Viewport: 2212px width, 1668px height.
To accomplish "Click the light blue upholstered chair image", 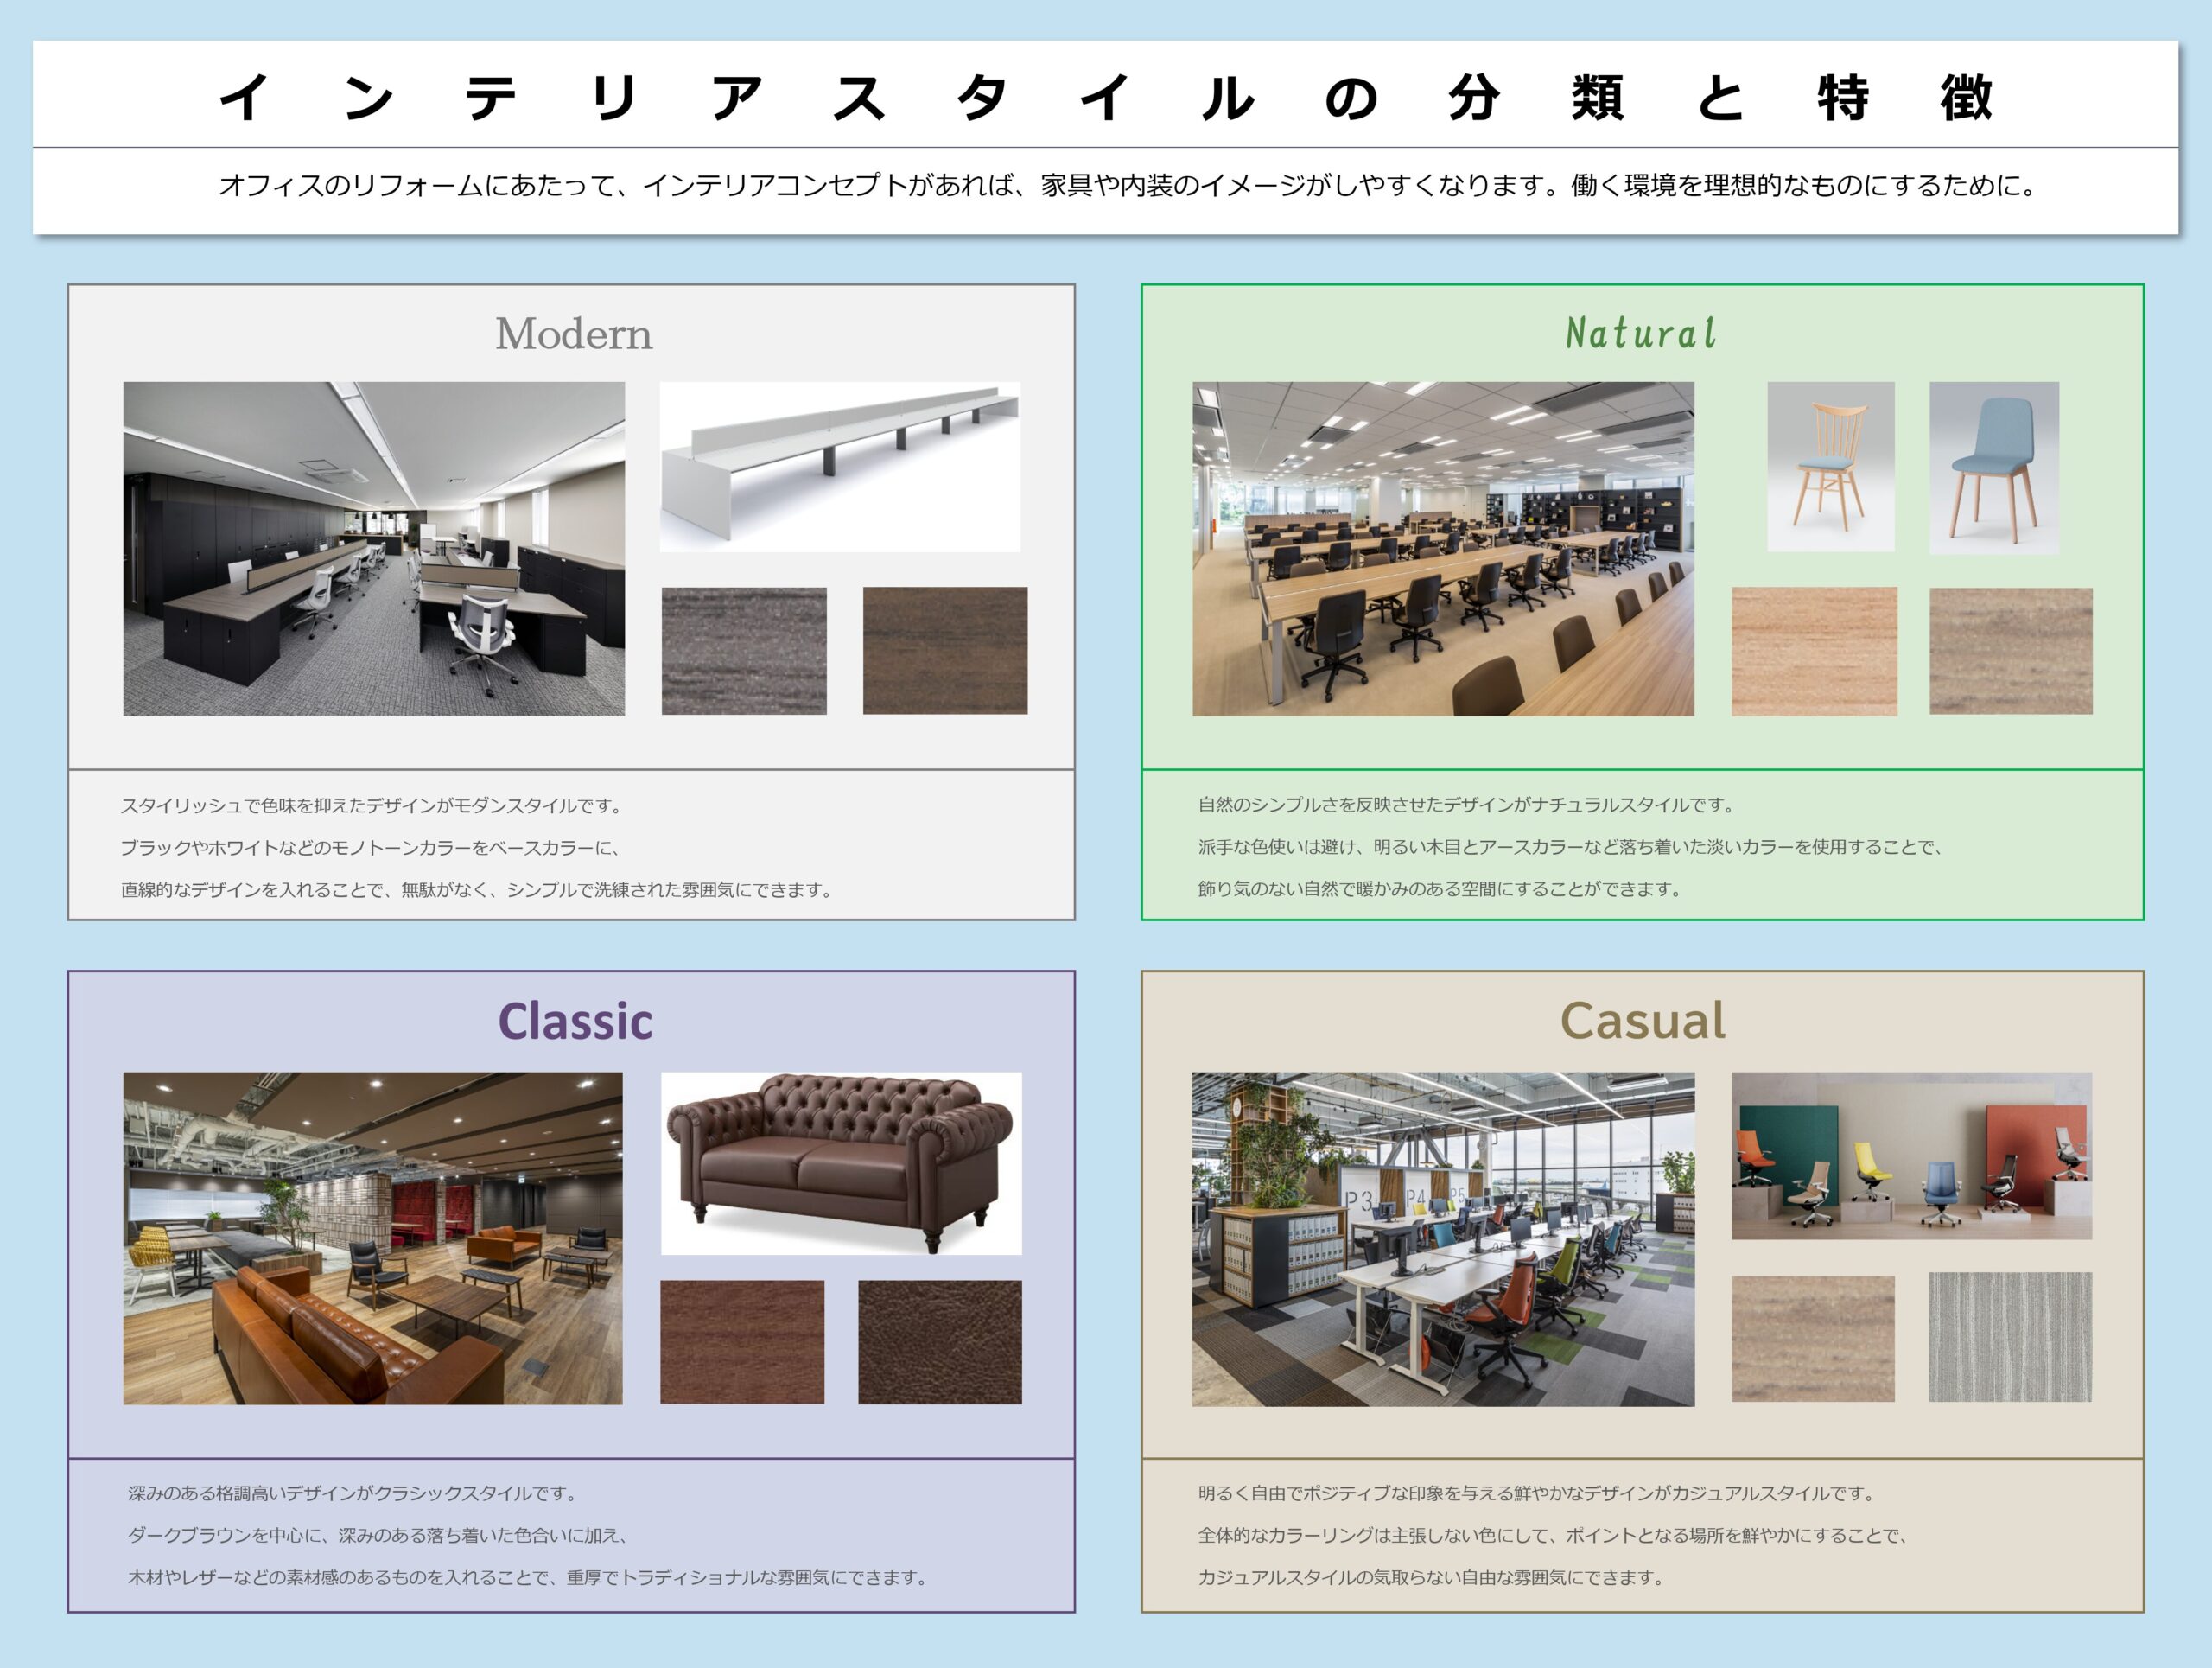I will [x=1993, y=467].
